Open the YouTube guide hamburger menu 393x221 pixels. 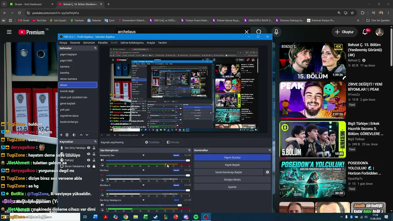click(9, 32)
